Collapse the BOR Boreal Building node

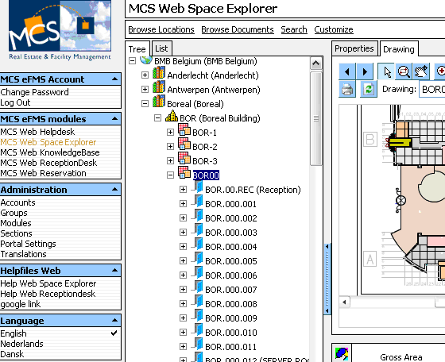[x=157, y=118]
